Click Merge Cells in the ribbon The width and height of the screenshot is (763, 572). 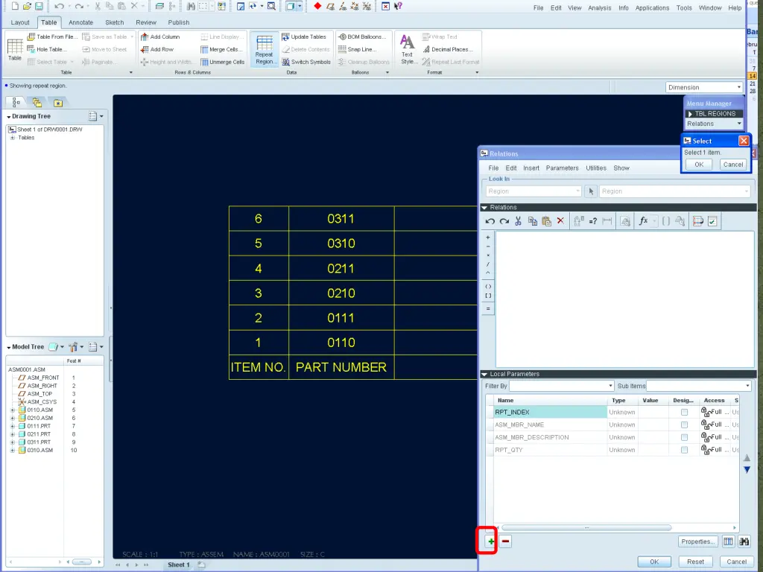tap(221, 49)
